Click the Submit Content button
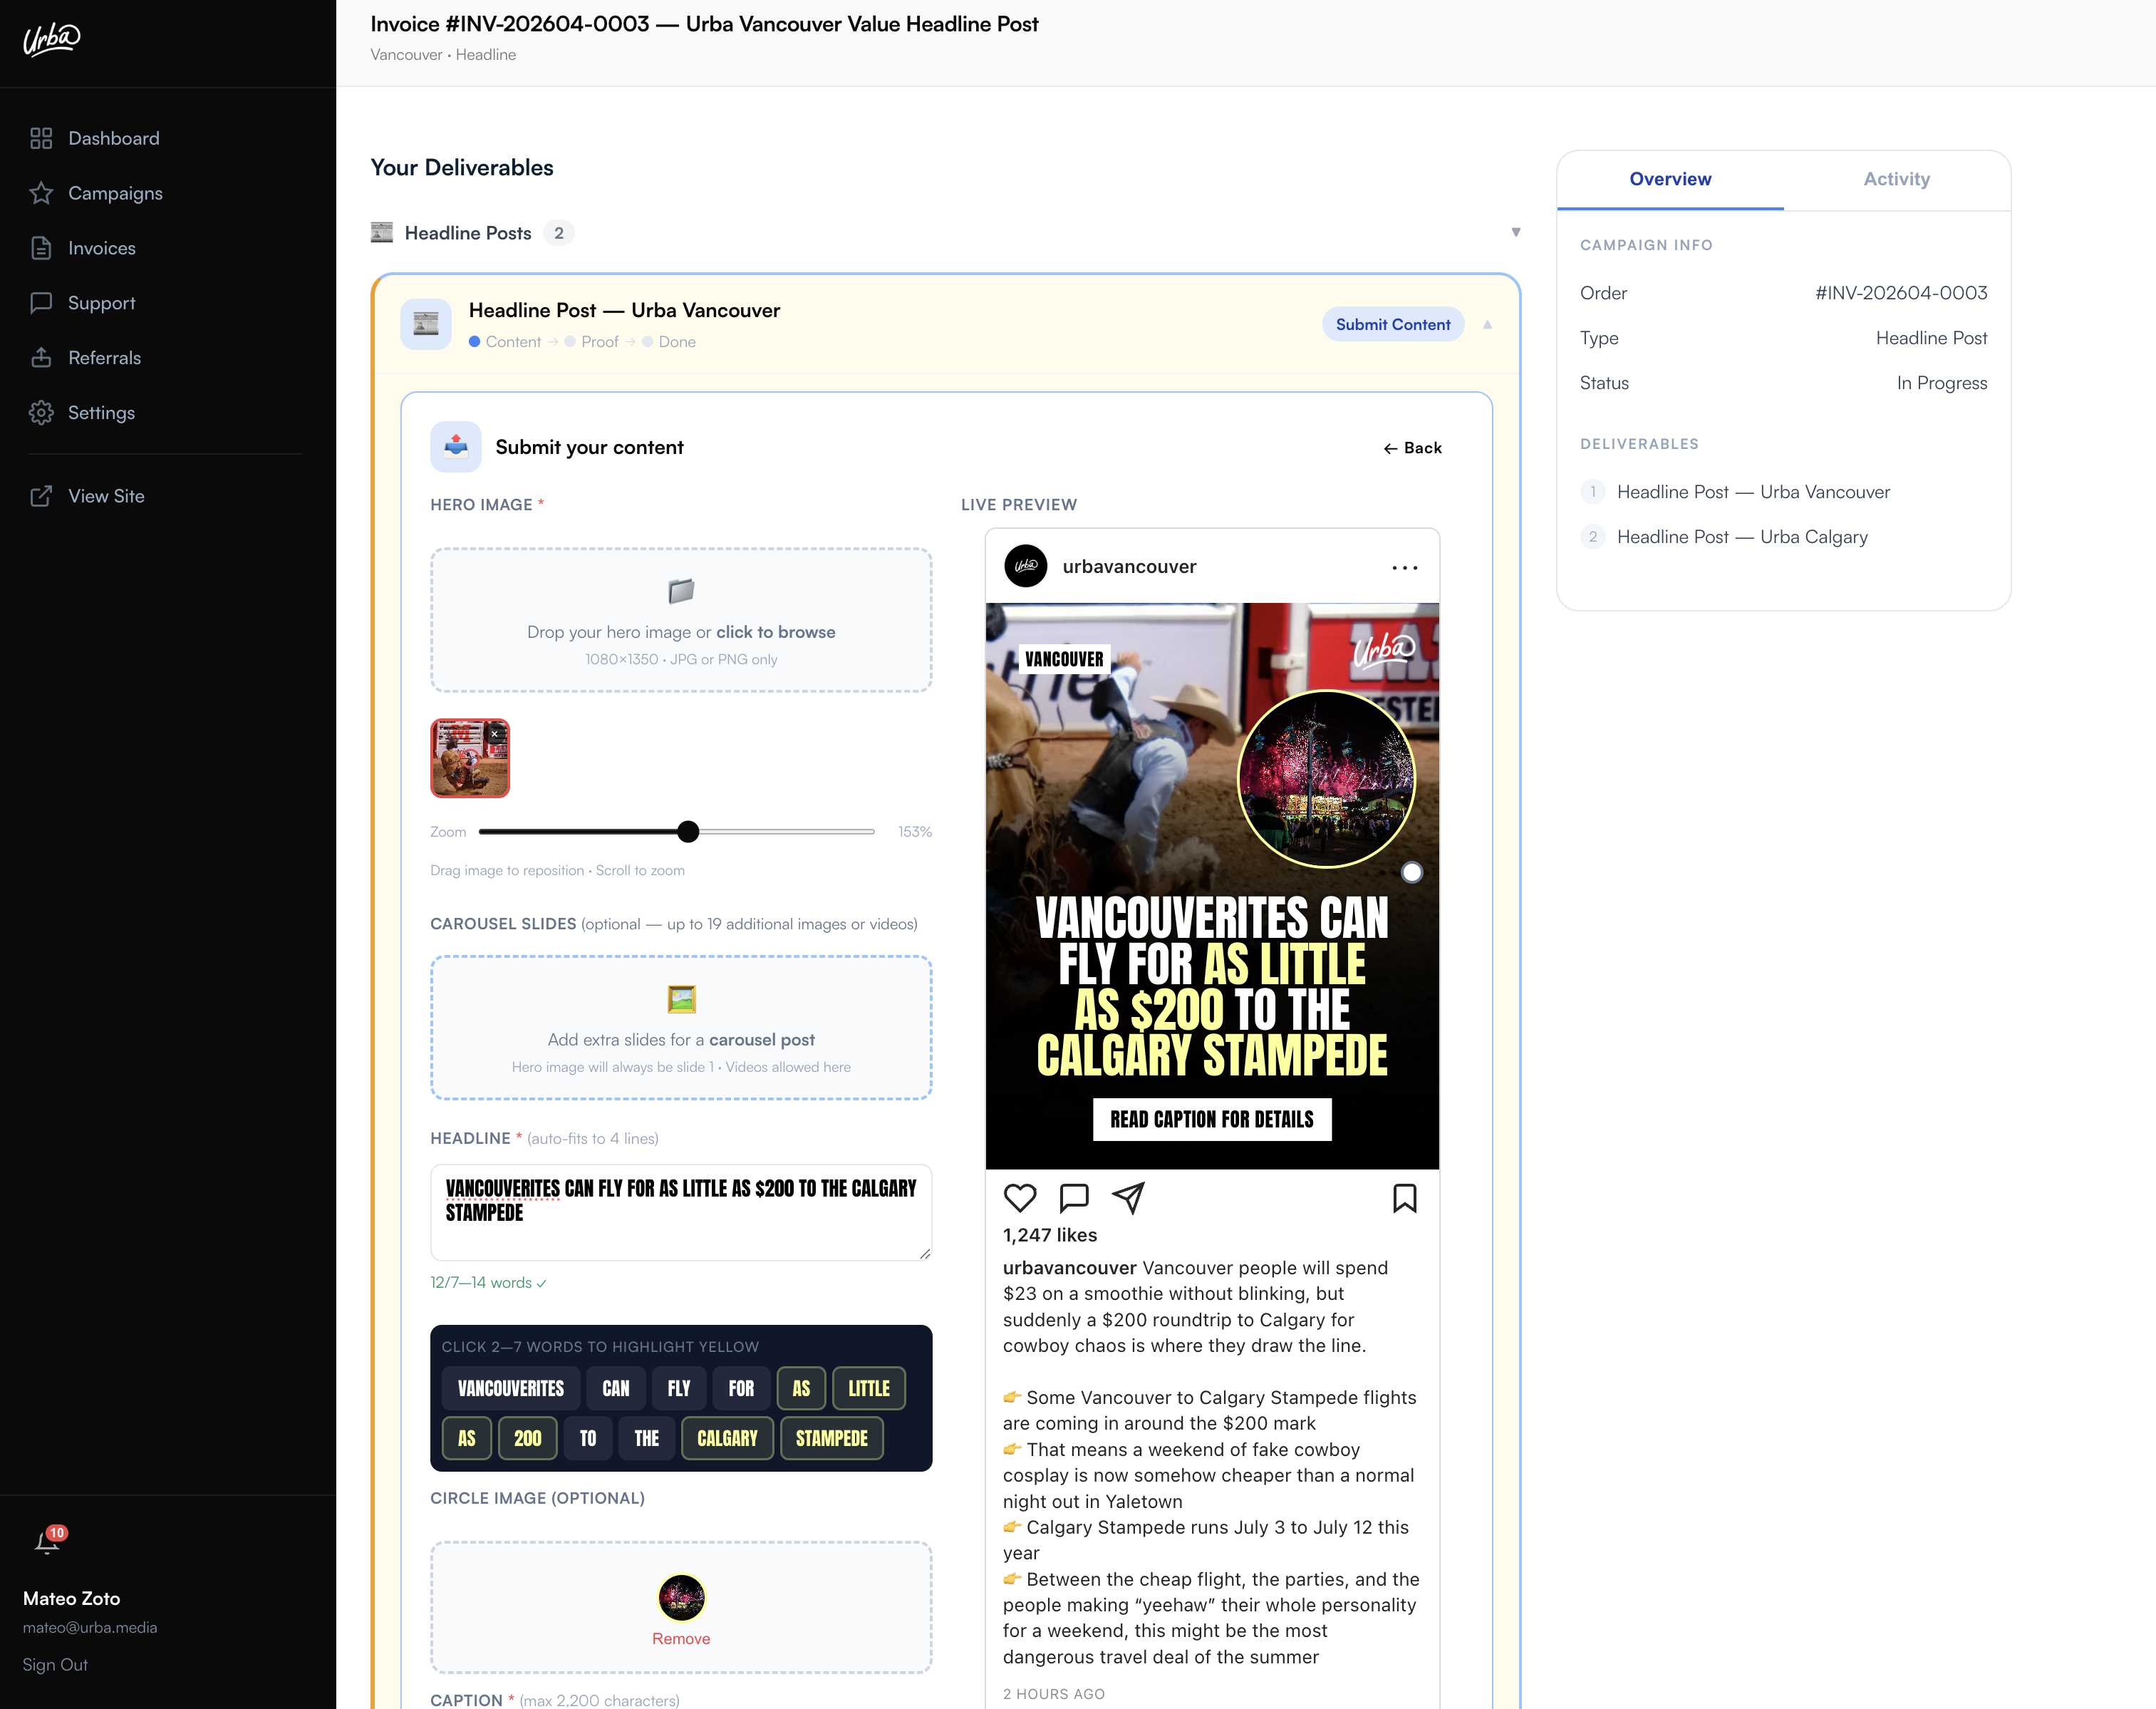This screenshot has height=1709, width=2156. (1393, 324)
